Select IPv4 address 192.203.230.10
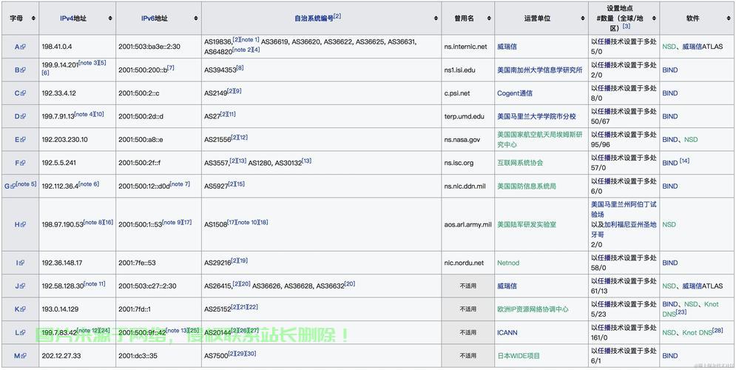 (65, 139)
